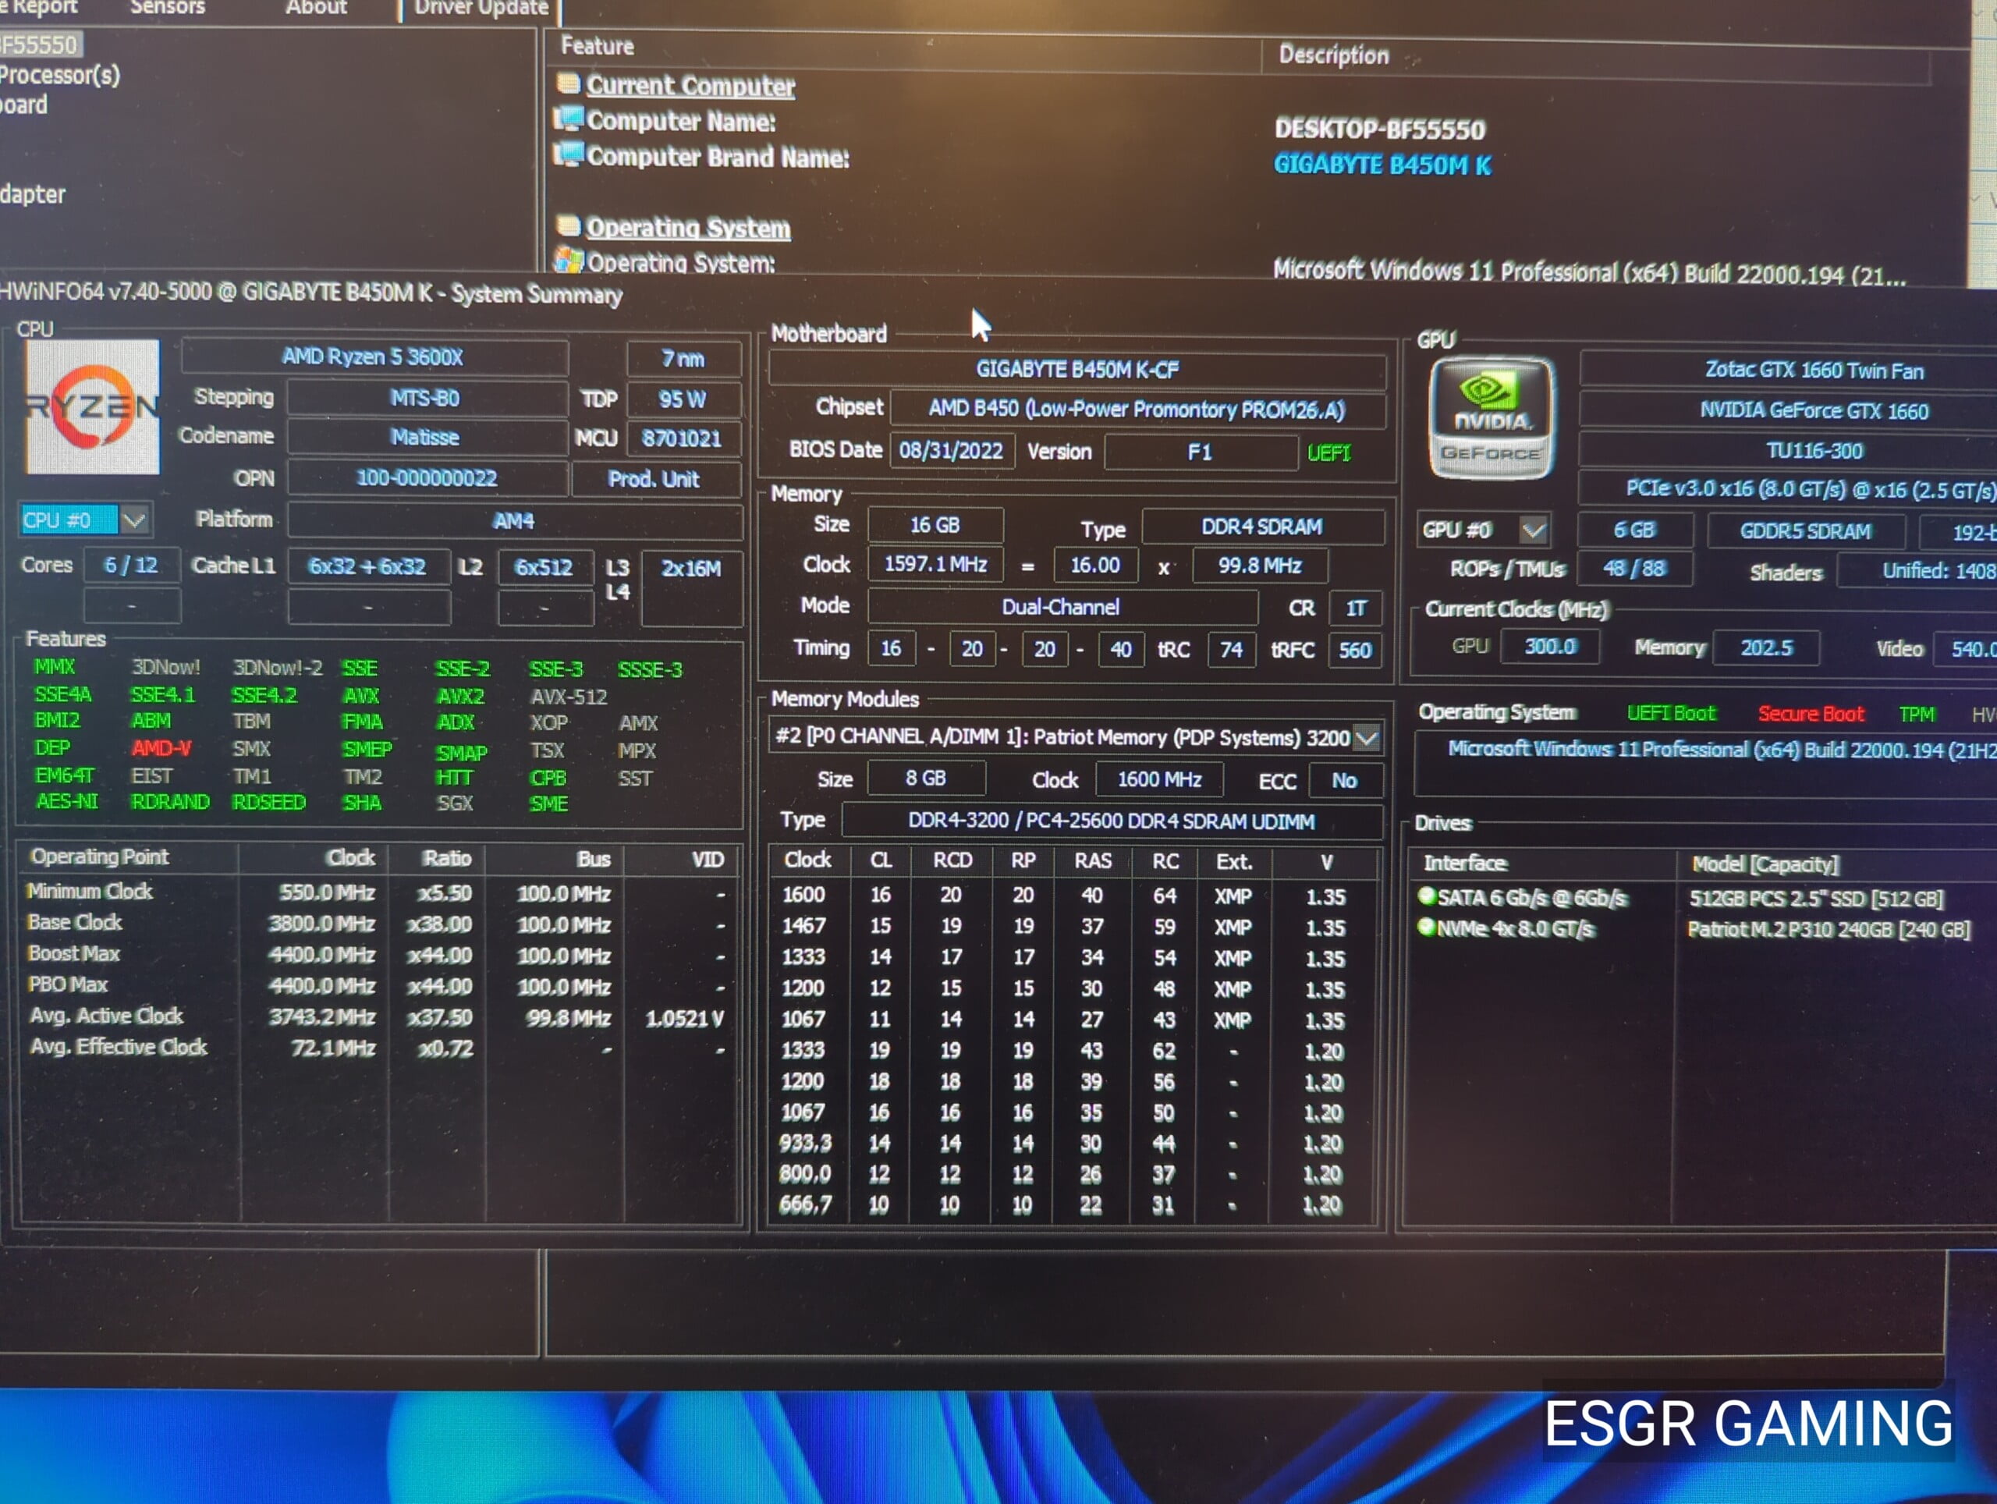This screenshot has width=1997, height=1504.
Task: Click the NVIDIA GeForce logo image
Action: (1492, 418)
